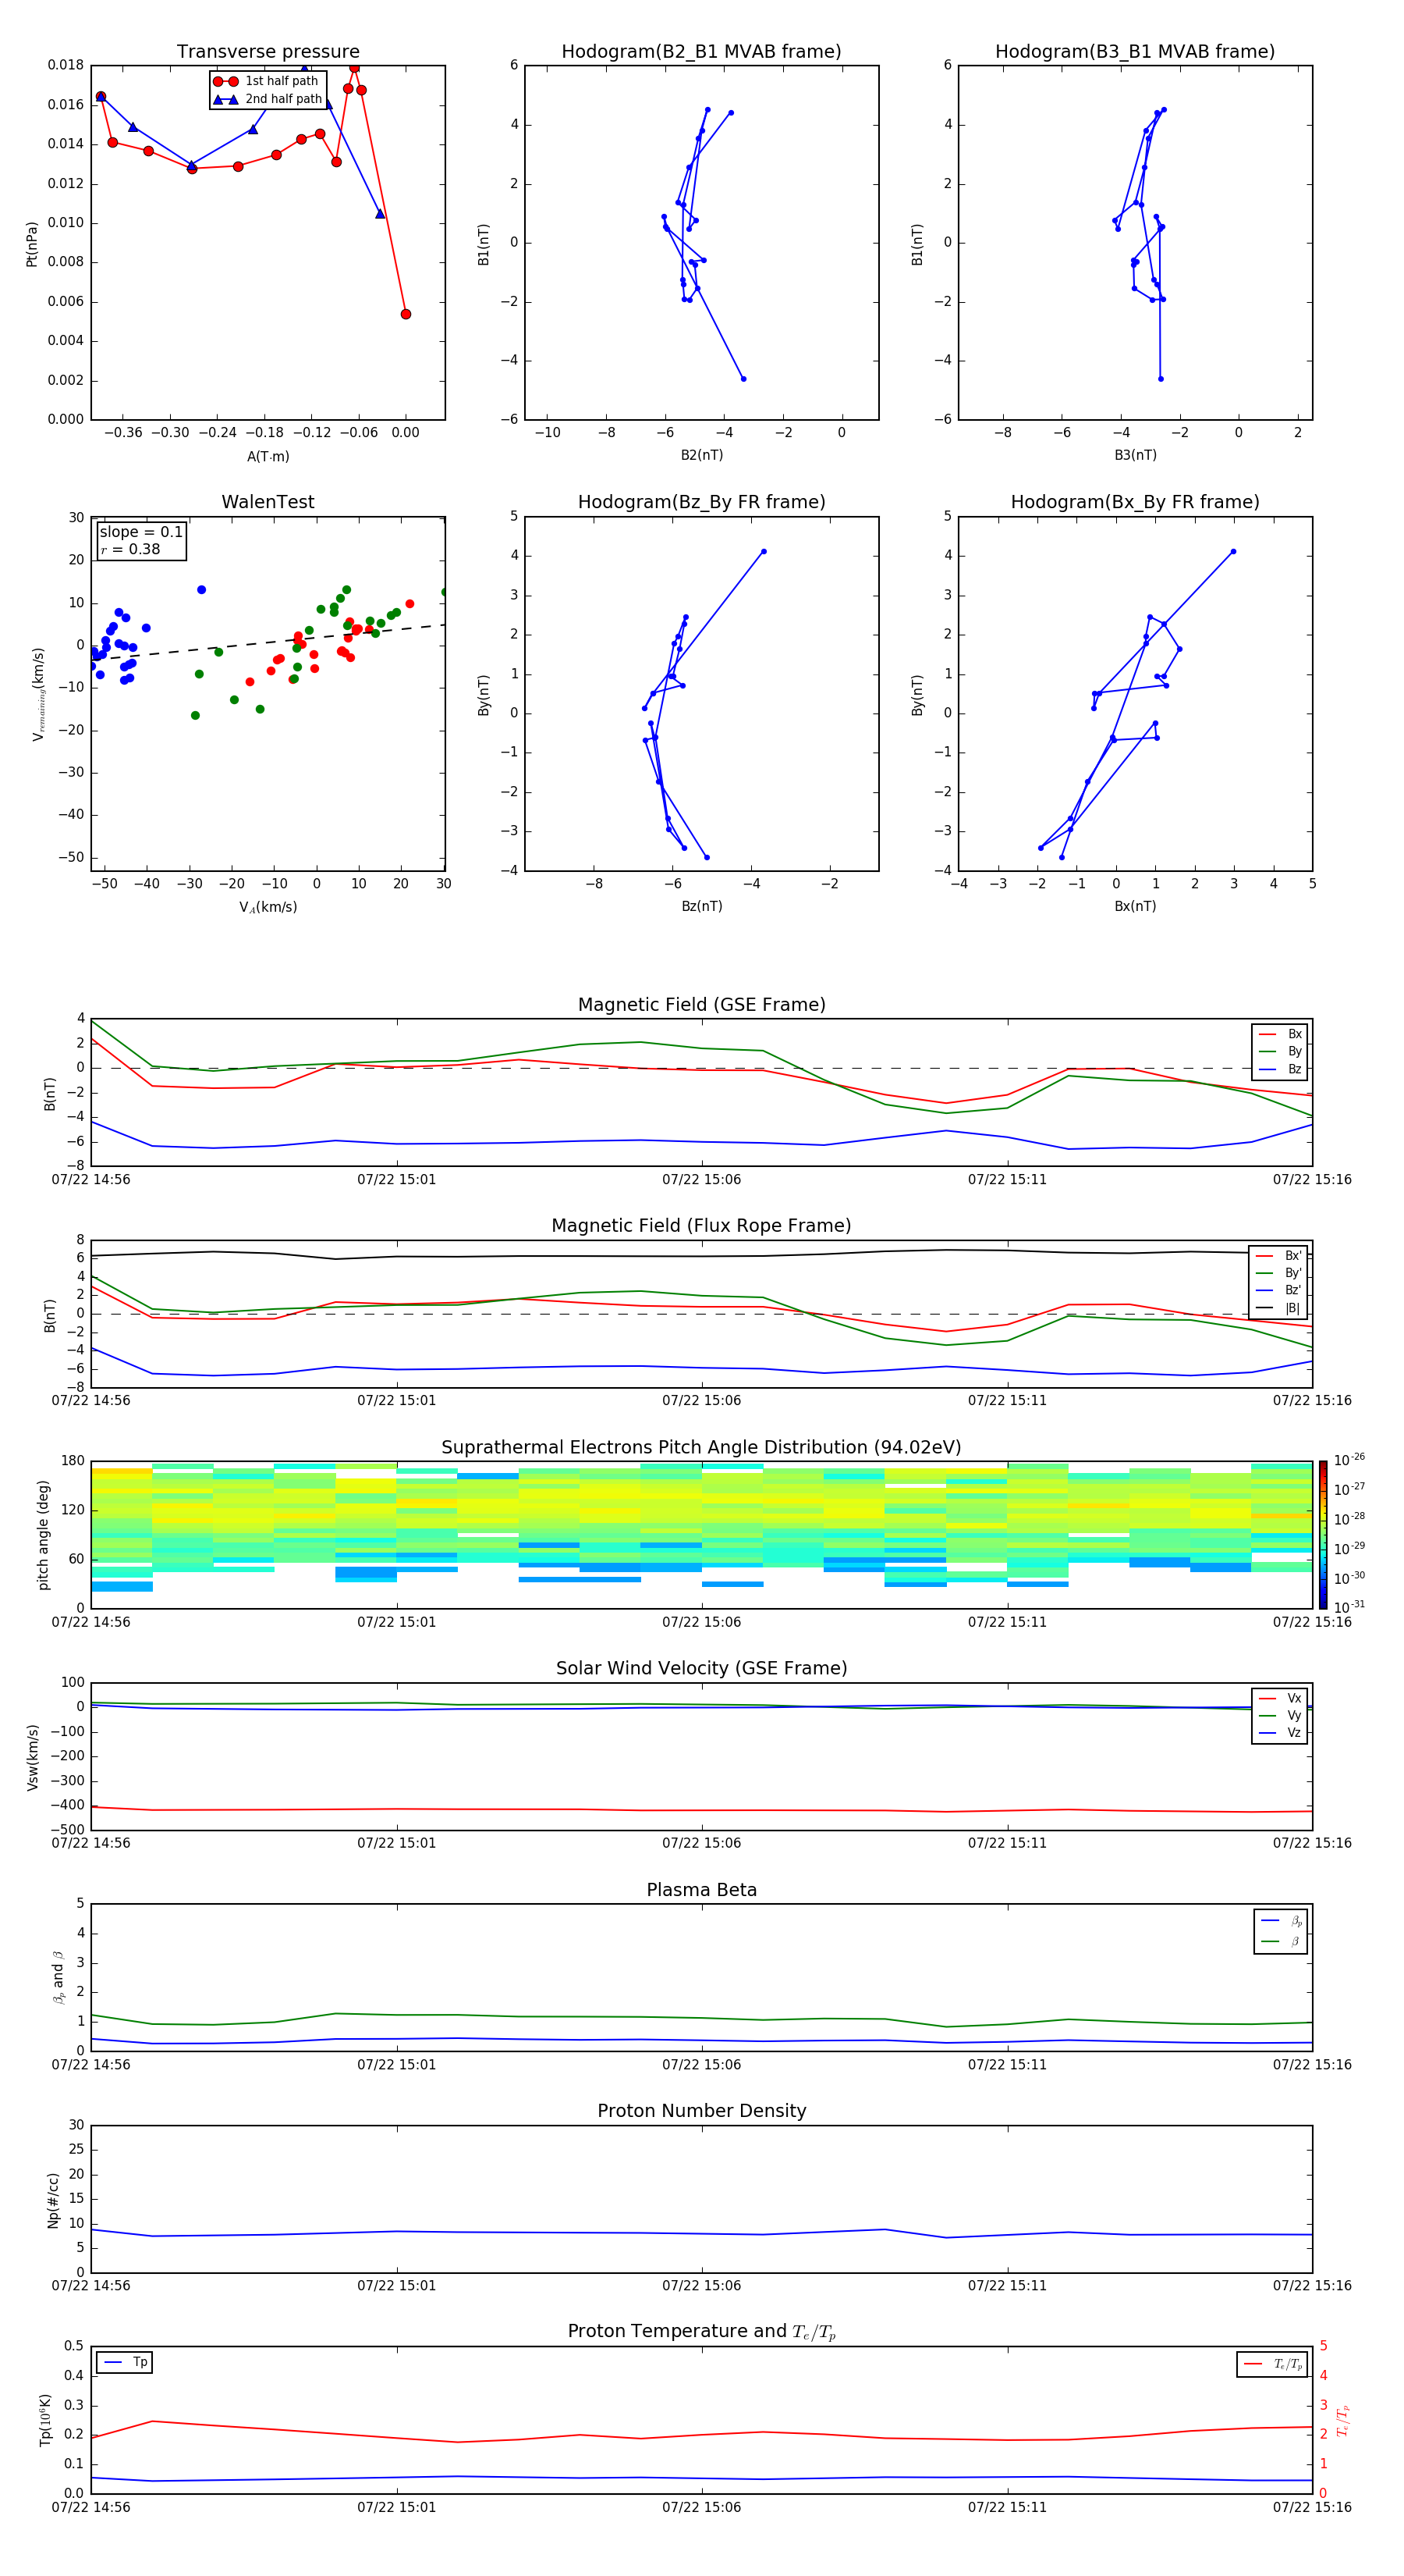Click the 'V_A(km/s)' x-axis label
Viewport: 1404px width, 2576px height.
tap(268, 907)
